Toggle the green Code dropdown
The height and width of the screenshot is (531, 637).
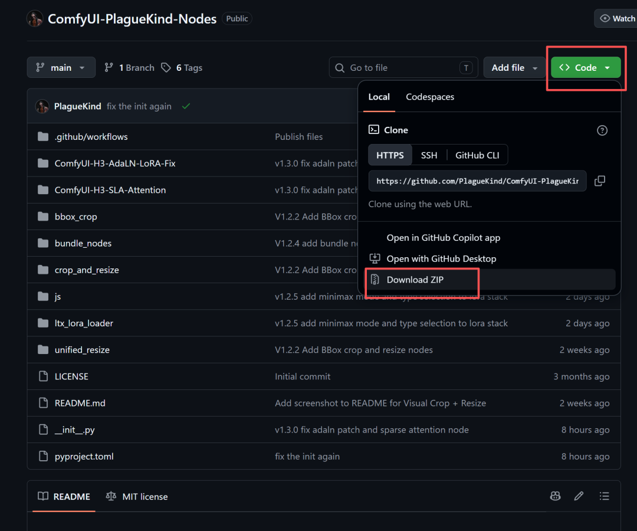click(586, 67)
